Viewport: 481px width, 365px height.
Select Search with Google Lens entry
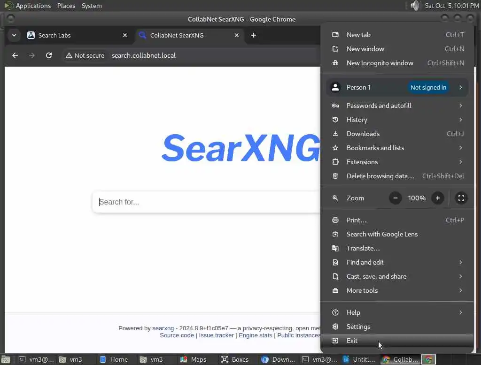pos(397,235)
